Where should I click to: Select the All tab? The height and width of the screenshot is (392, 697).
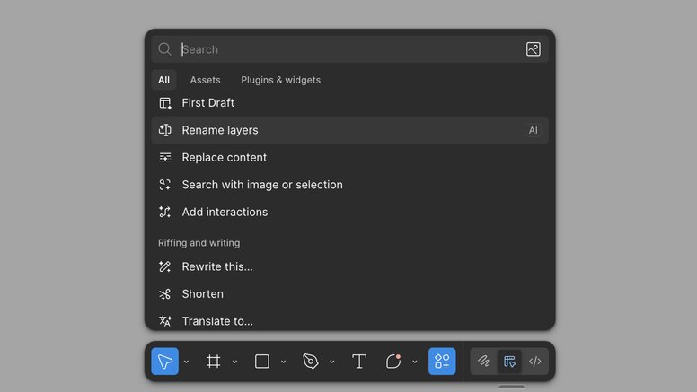coord(163,80)
